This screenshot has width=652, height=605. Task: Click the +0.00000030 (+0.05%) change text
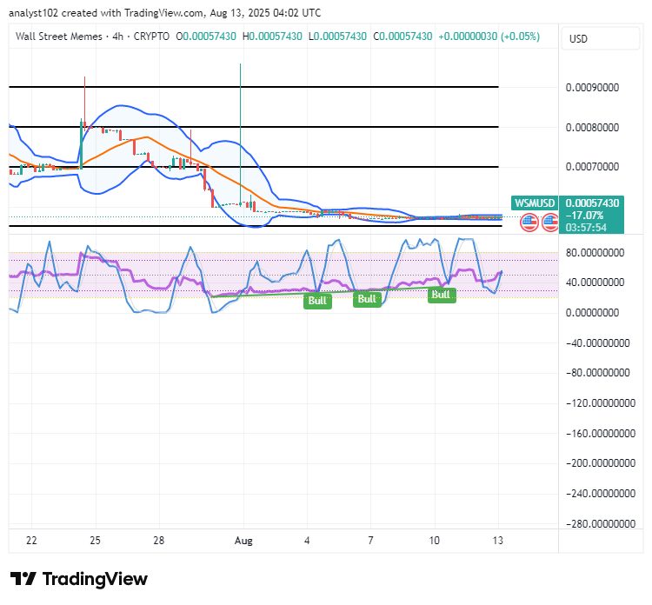tap(489, 37)
